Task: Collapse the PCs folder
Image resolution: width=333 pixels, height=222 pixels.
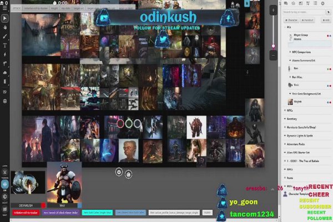Action: coord(285,27)
